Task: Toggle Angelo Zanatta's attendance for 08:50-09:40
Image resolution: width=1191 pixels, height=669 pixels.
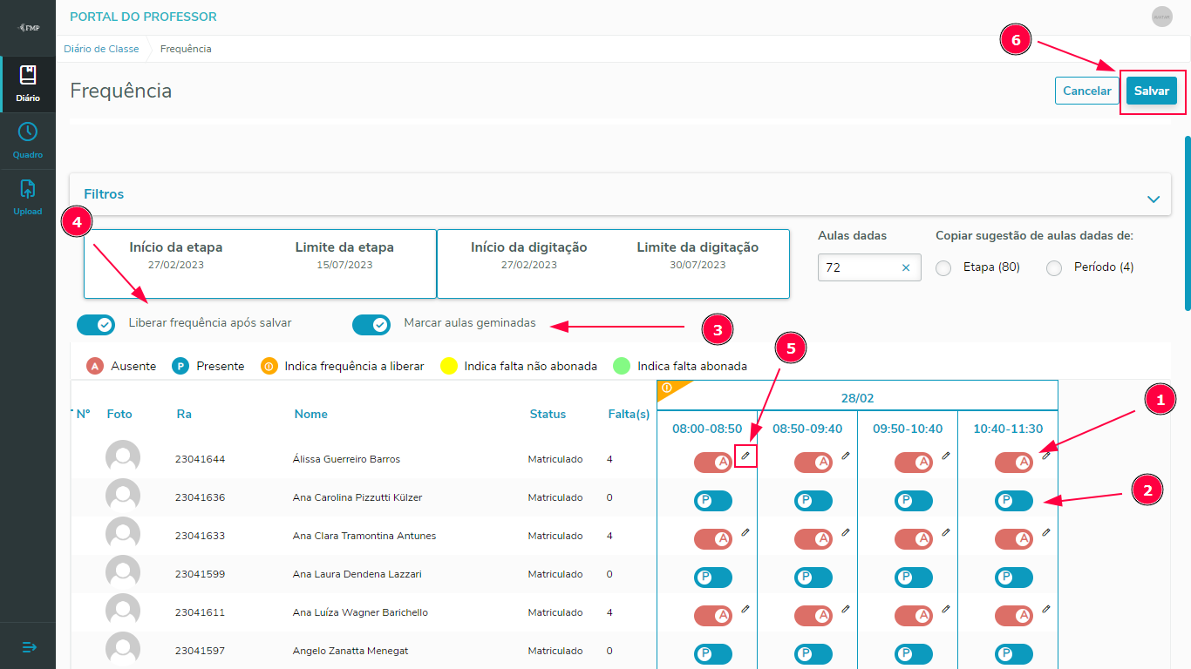Action: coord(813,654)
